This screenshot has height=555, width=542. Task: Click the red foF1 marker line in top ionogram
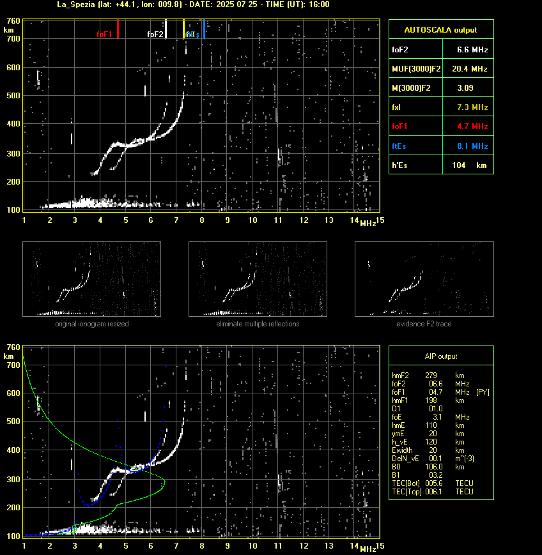118,29
